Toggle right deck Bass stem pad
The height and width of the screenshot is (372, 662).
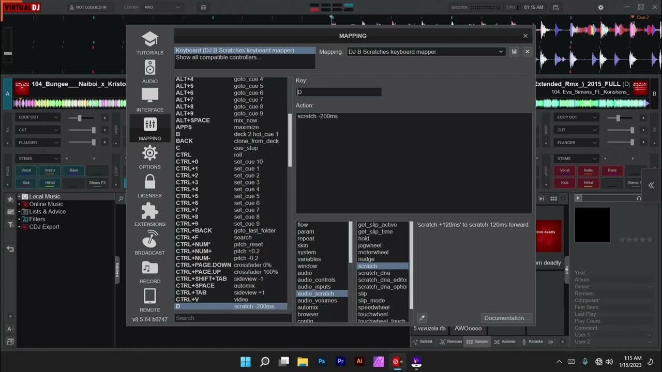pos(612,170)
